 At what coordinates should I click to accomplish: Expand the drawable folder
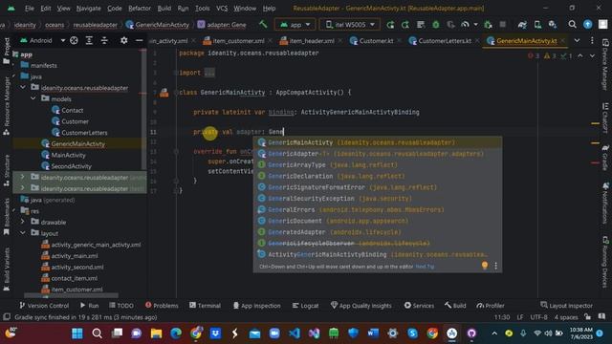coord(23,222)
